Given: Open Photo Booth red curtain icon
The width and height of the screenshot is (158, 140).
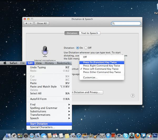Looking at the screenshot, I should (x=114, y=135).
